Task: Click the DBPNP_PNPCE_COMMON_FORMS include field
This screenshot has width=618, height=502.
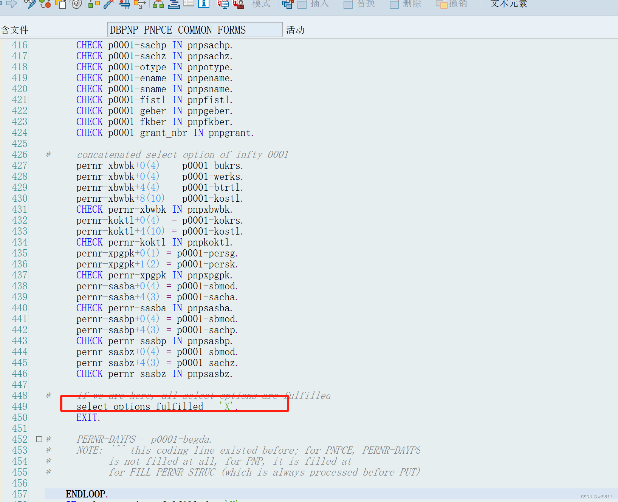Action: point(195,29)
